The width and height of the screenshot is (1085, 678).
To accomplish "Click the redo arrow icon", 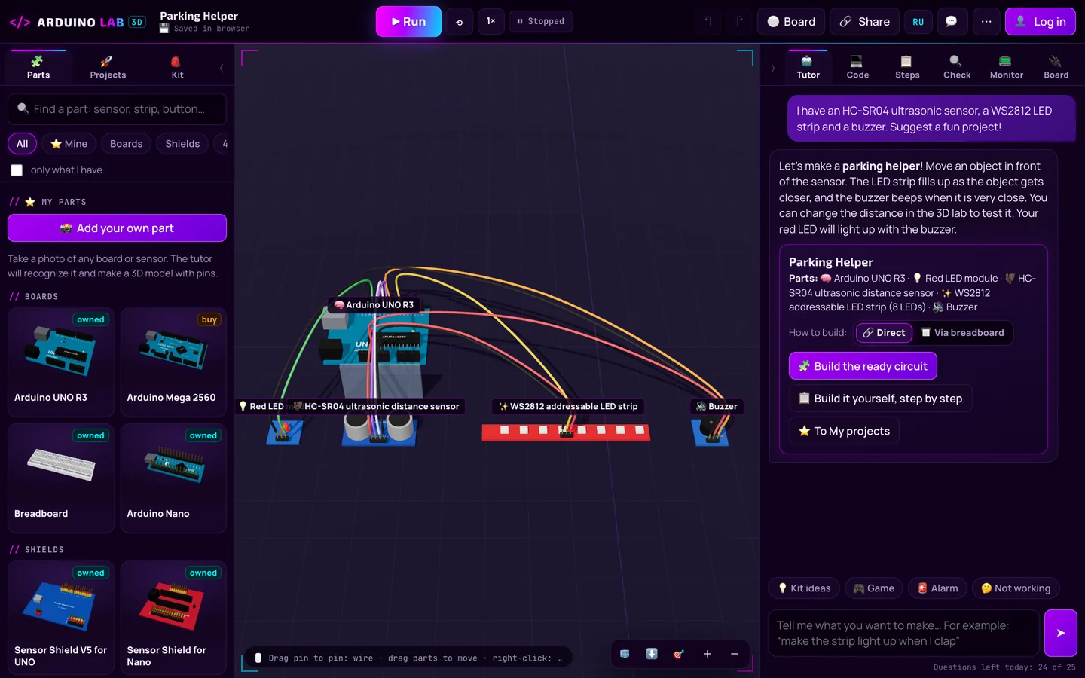I will (739, 22).
